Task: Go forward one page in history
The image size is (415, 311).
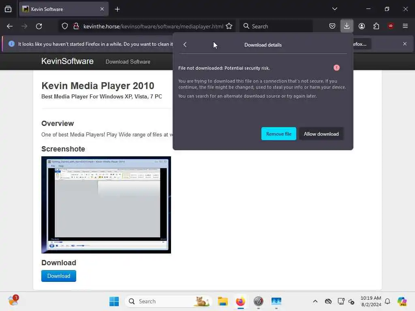Action: pos(24,26)
